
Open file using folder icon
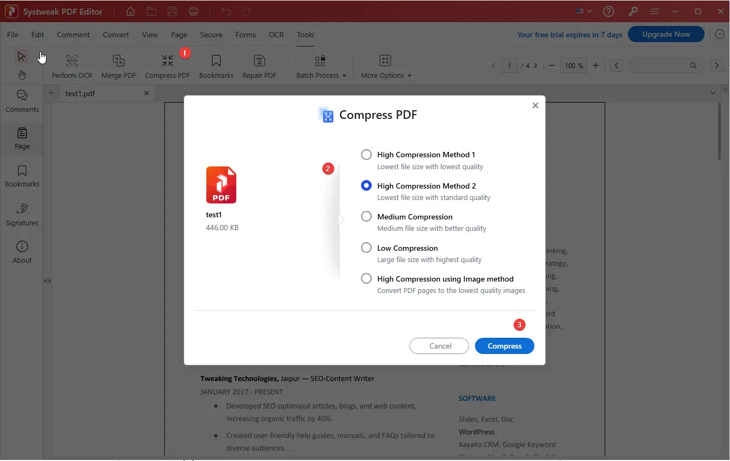[151, 11]
